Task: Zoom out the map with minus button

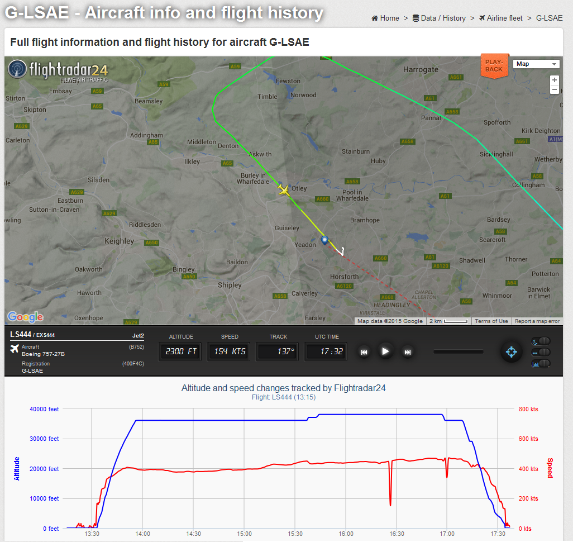Action: 555,89
